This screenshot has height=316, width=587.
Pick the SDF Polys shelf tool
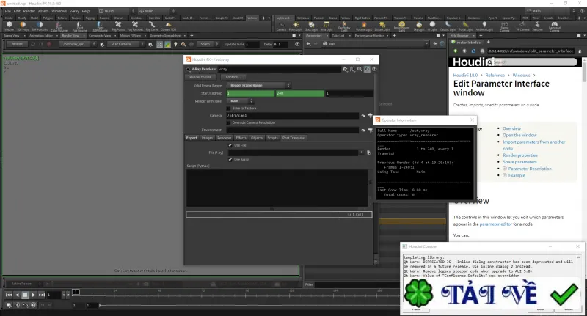(23, 26)
